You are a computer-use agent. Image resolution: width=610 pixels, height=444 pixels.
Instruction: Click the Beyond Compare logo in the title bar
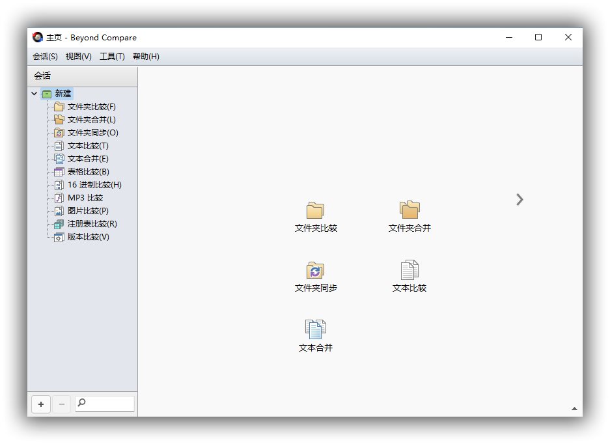click(x=38, y=37)
